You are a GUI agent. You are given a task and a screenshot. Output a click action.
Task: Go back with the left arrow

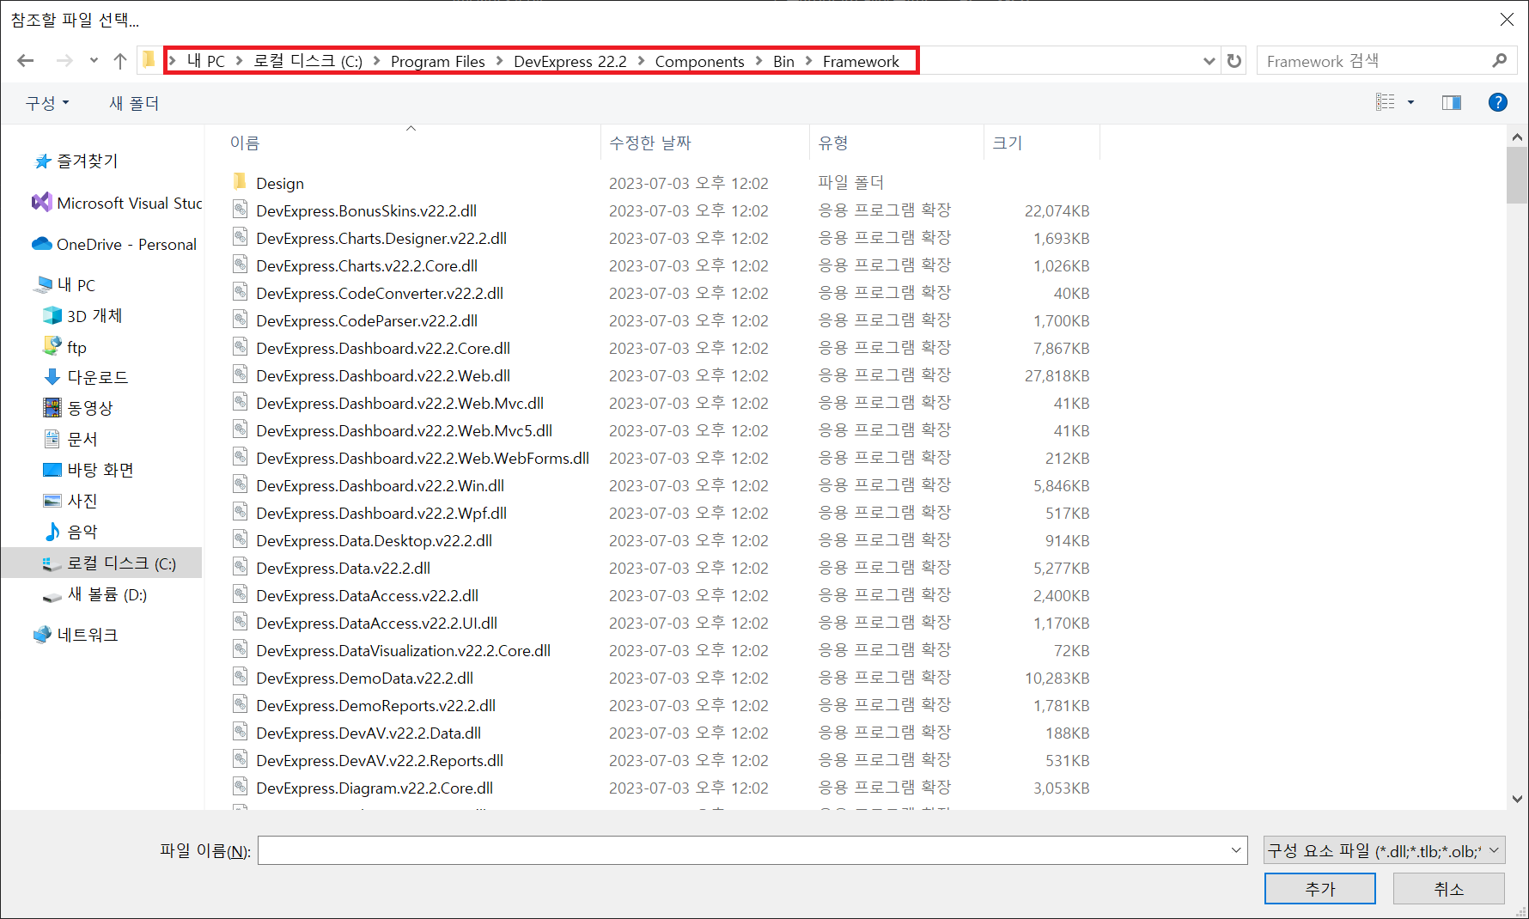26,61
